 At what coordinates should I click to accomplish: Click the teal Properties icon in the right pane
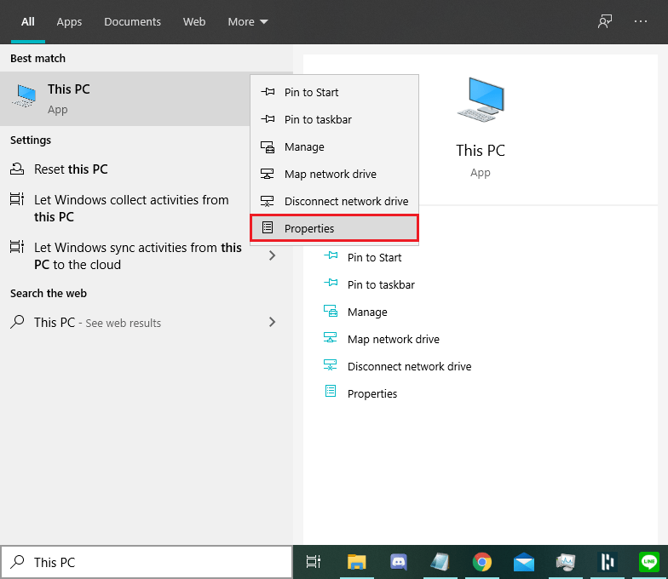click(x=331, y=391)
